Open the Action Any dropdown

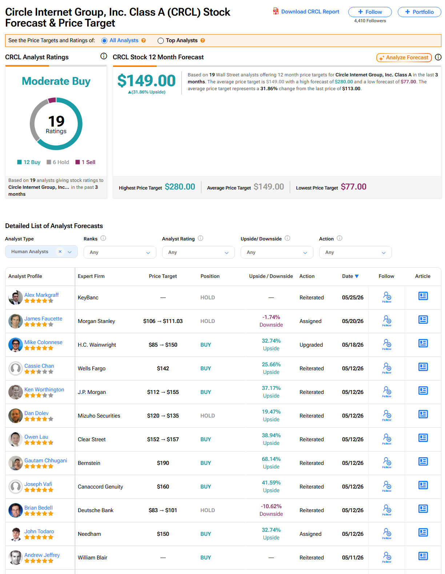click(356, 252)
